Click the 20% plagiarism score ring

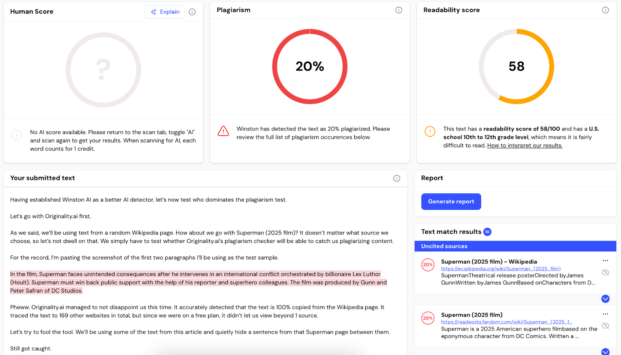(310, 66)
